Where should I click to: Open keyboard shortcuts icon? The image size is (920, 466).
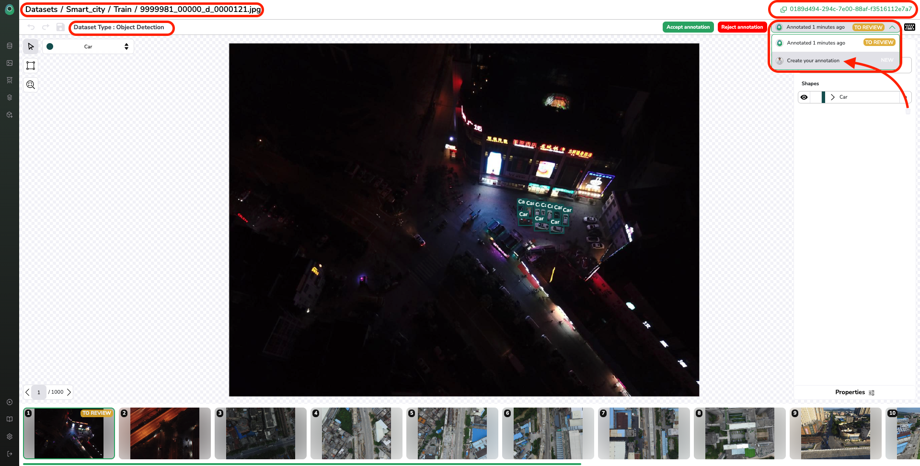[x=909, y=27]
